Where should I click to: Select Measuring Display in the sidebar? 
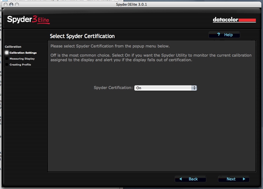click(x=22, y=59)
